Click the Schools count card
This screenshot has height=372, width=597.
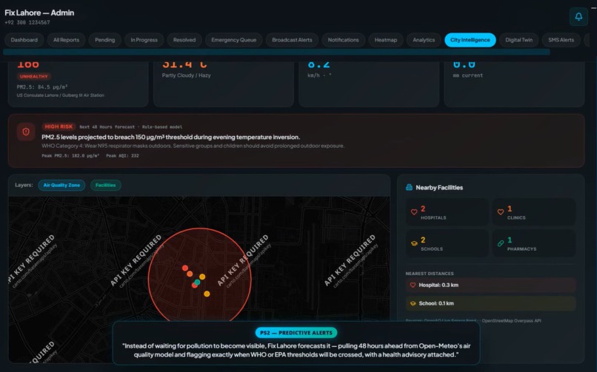pos(447,243)
